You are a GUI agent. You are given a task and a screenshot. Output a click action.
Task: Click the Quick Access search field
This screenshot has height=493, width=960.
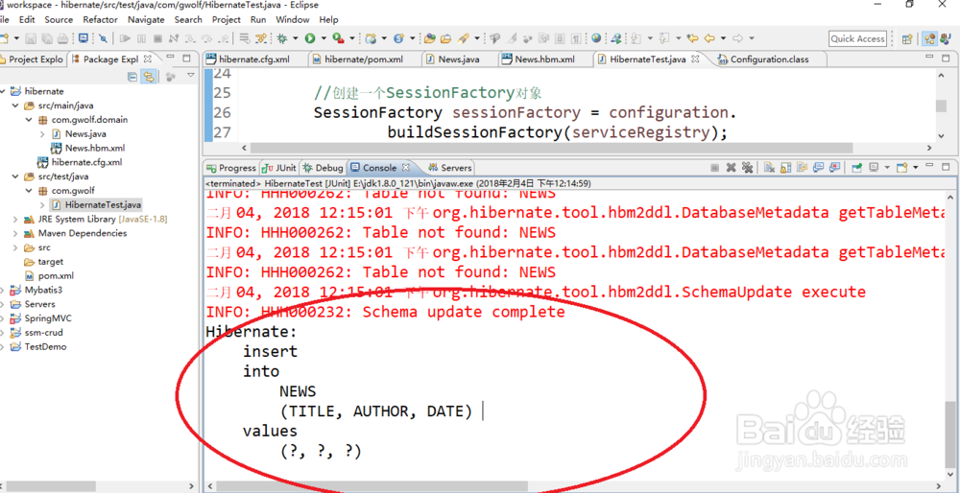[857, 38]
